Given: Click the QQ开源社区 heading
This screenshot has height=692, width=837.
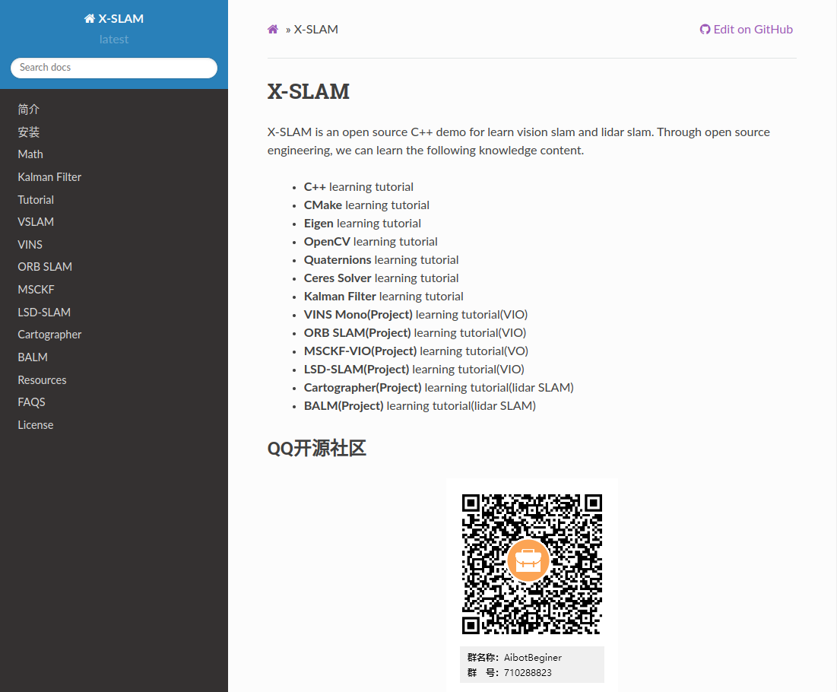Looking at the screenshot, I should tap(316, 449).
